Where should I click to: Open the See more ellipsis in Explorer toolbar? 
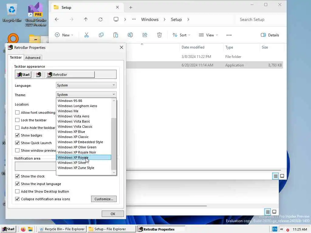[229, 35]
